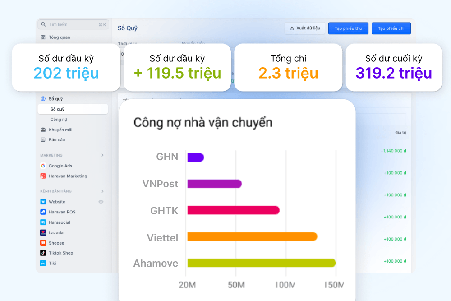Open the Tổng quan menu item

[x=59, y=37]
